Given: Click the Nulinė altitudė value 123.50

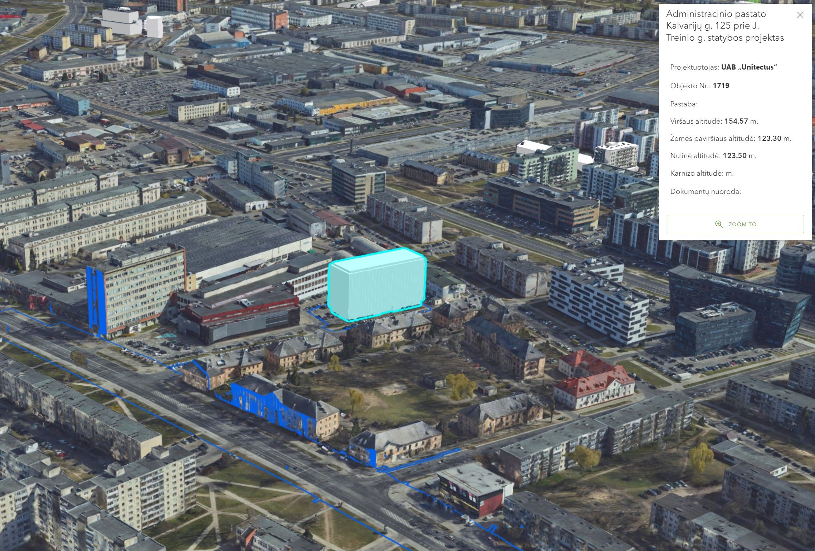Looking at the screenshot, I should point(734,155).
